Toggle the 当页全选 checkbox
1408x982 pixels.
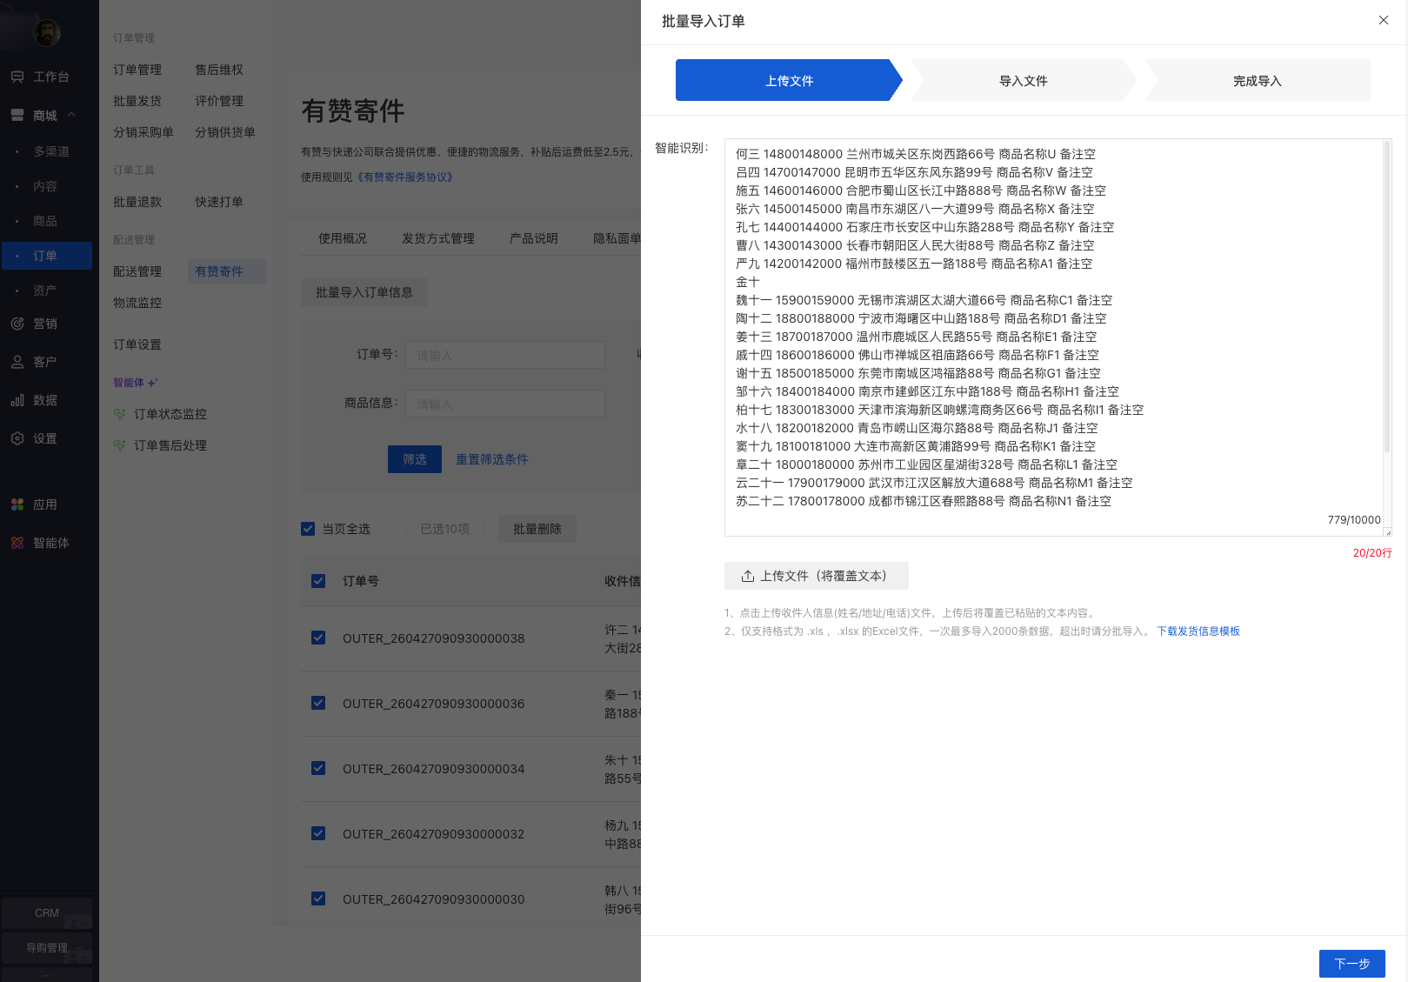(x=308, y=529)
